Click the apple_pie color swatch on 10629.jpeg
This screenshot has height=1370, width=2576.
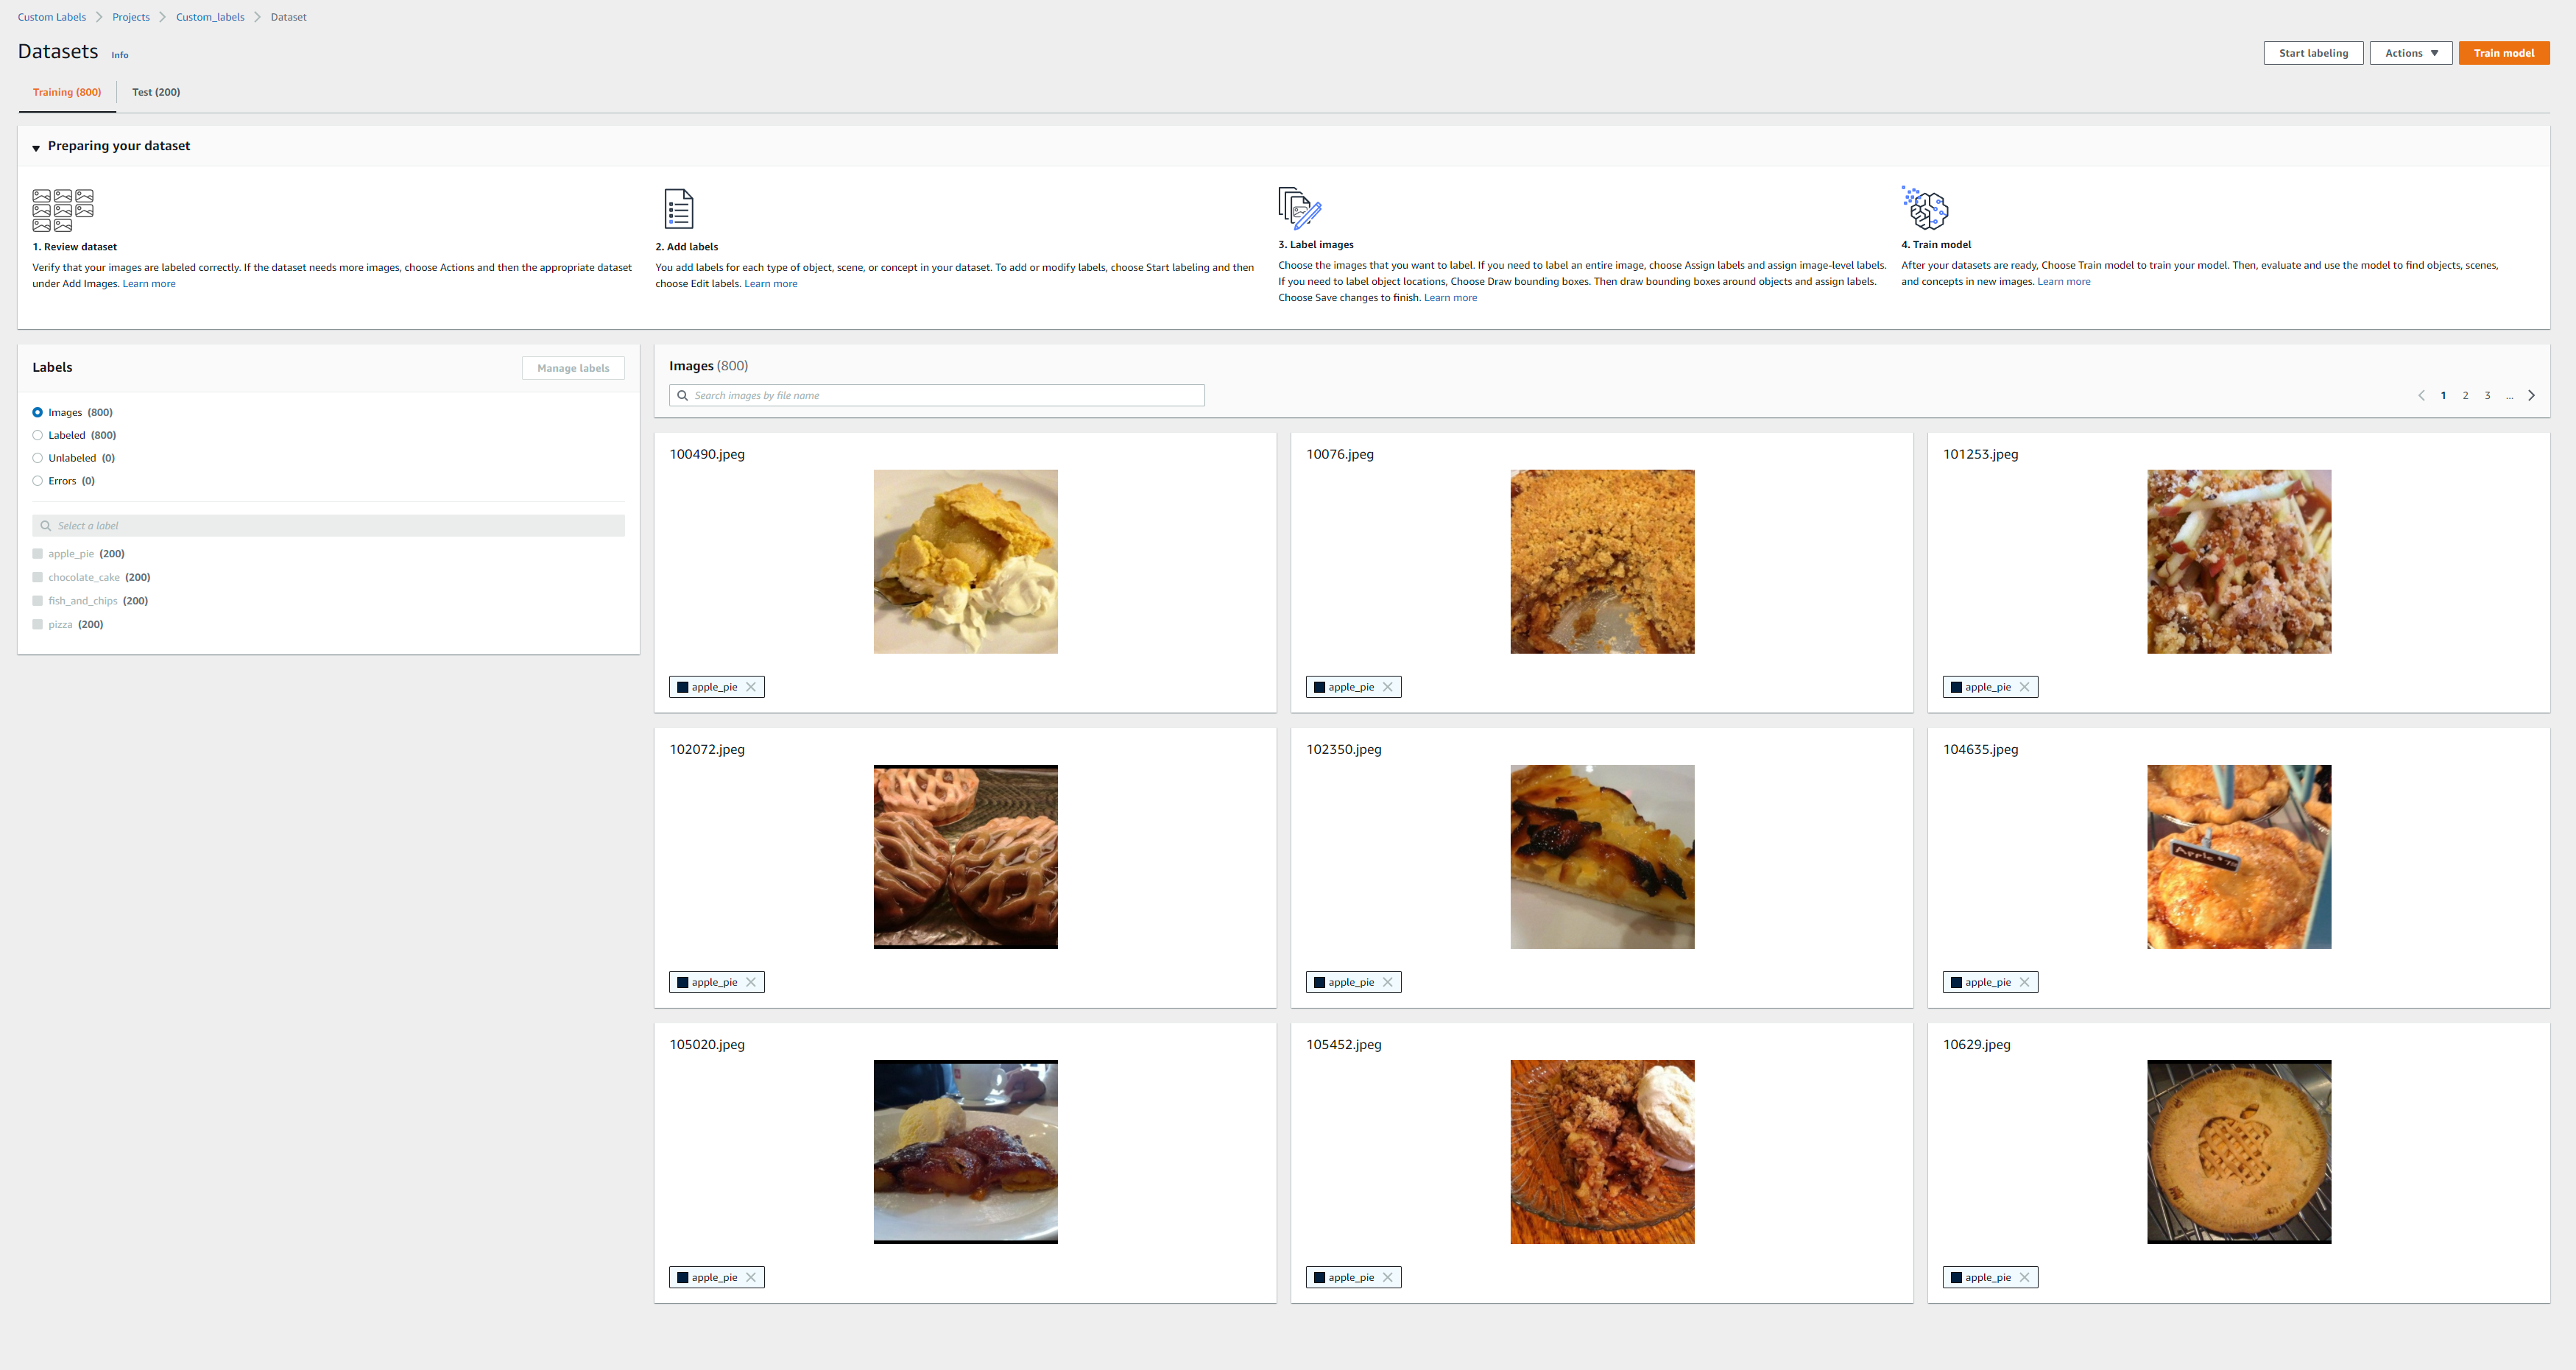point(1956,1277)
